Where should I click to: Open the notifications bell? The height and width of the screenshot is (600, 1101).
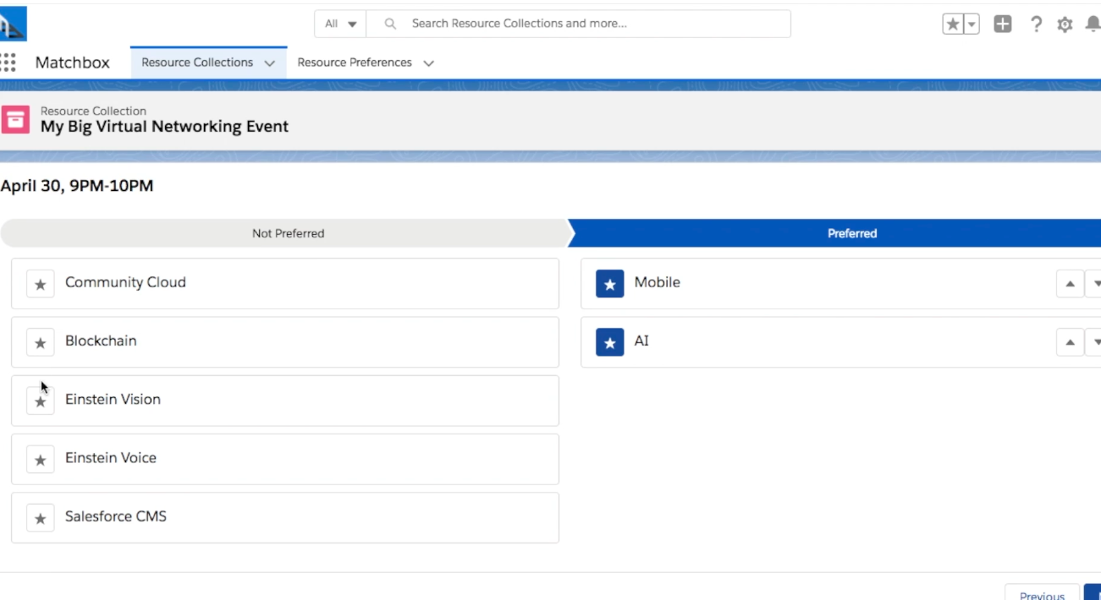pyautogui.click(x=1093, y=25)
